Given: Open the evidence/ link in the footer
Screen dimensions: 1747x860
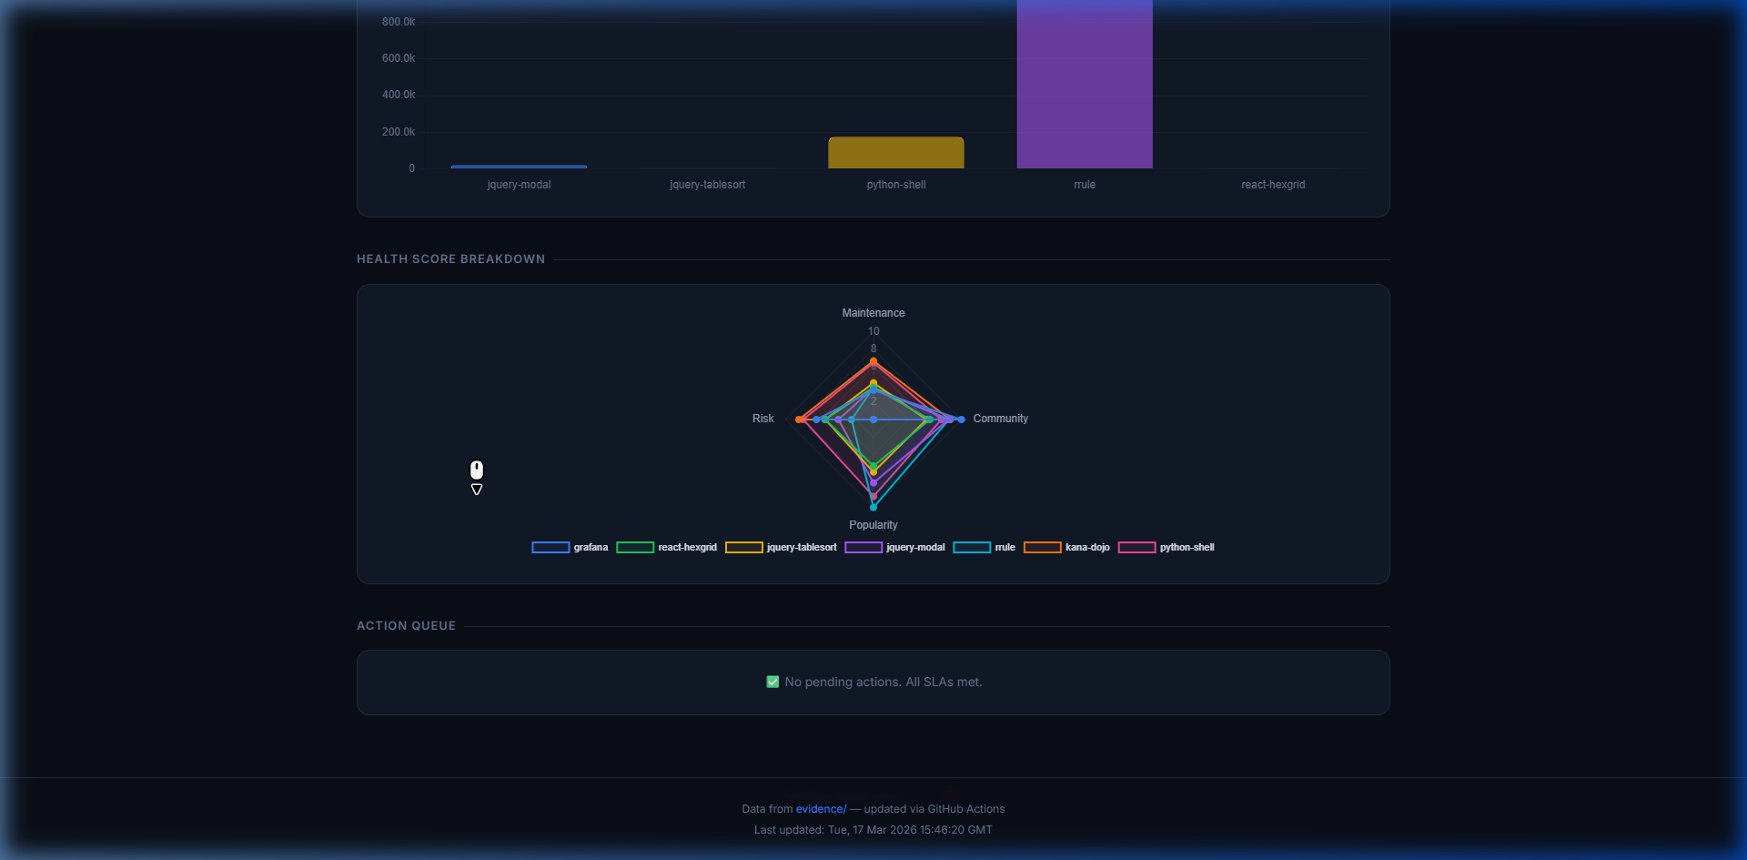Looking at the screenshot, I should pos(820,808).
